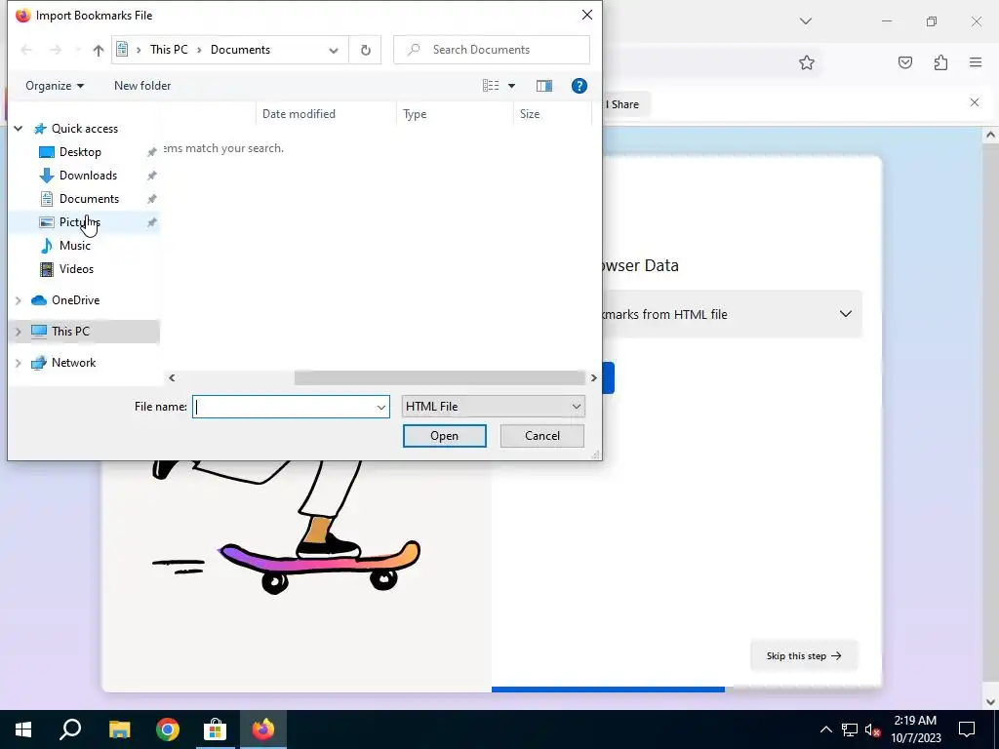The image size is (999, 749).
Task: Open view options dropdown arrow
Action: 511,86
